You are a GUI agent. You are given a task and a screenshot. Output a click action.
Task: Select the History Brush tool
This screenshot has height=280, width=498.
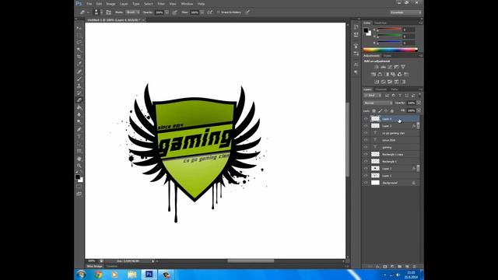tap(79, 93)
